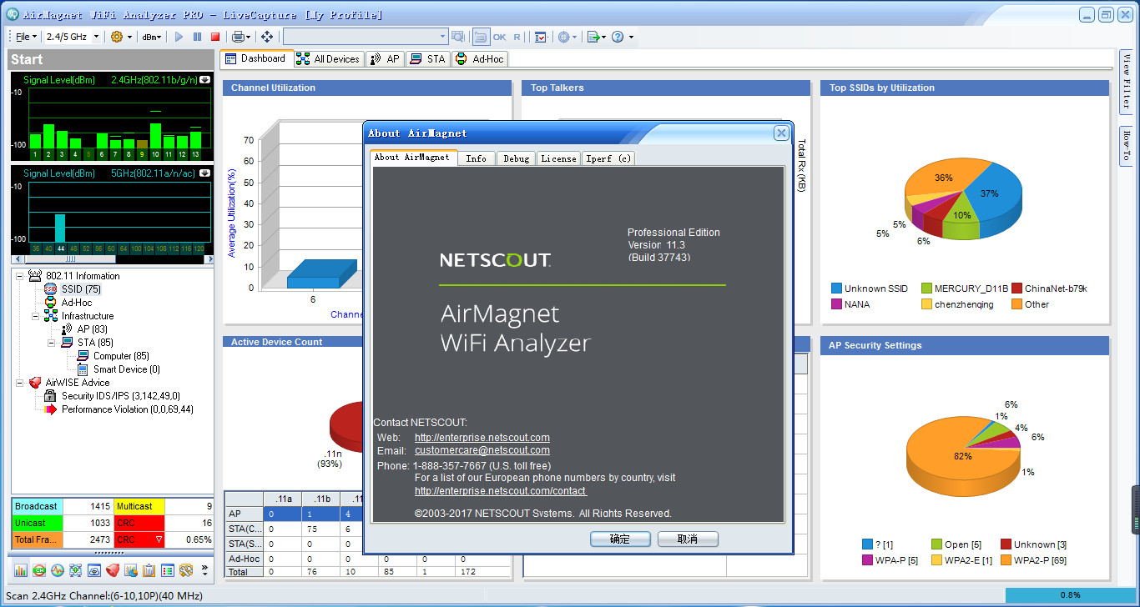Open the Top Traffic Analysis view
This screenshot has height=607, width=1140.
(x=129, y=570)
